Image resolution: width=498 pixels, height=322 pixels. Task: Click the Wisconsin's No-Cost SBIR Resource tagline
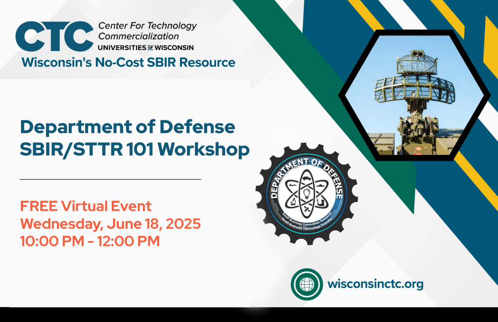(x=126, y=62)
